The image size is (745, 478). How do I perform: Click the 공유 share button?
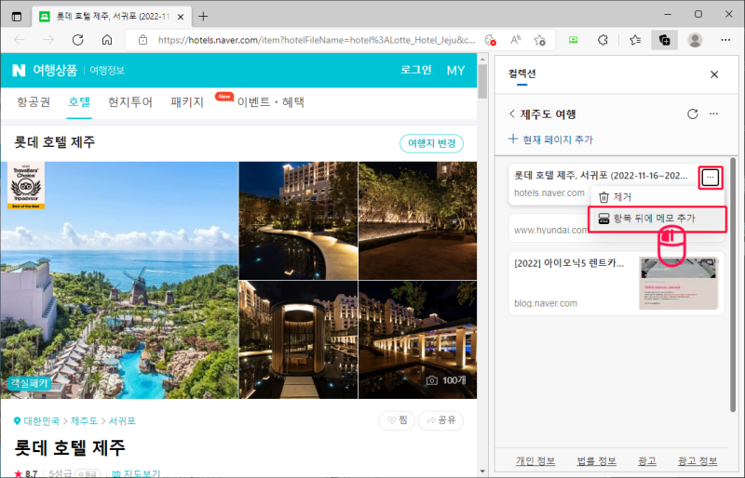click(440, 420)
